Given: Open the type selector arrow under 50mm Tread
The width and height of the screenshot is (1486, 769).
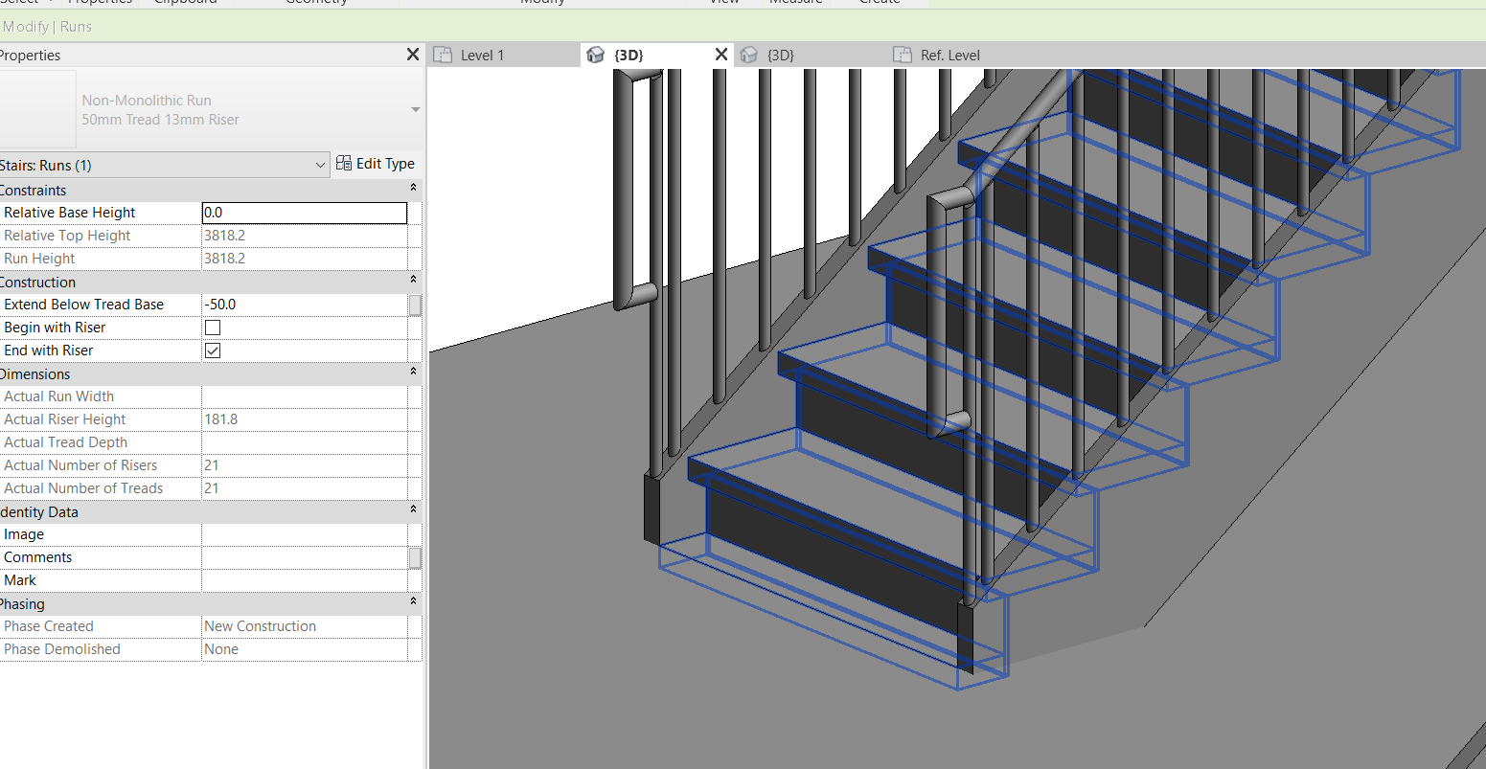Looking at the screenshot, I should [415, 109].
